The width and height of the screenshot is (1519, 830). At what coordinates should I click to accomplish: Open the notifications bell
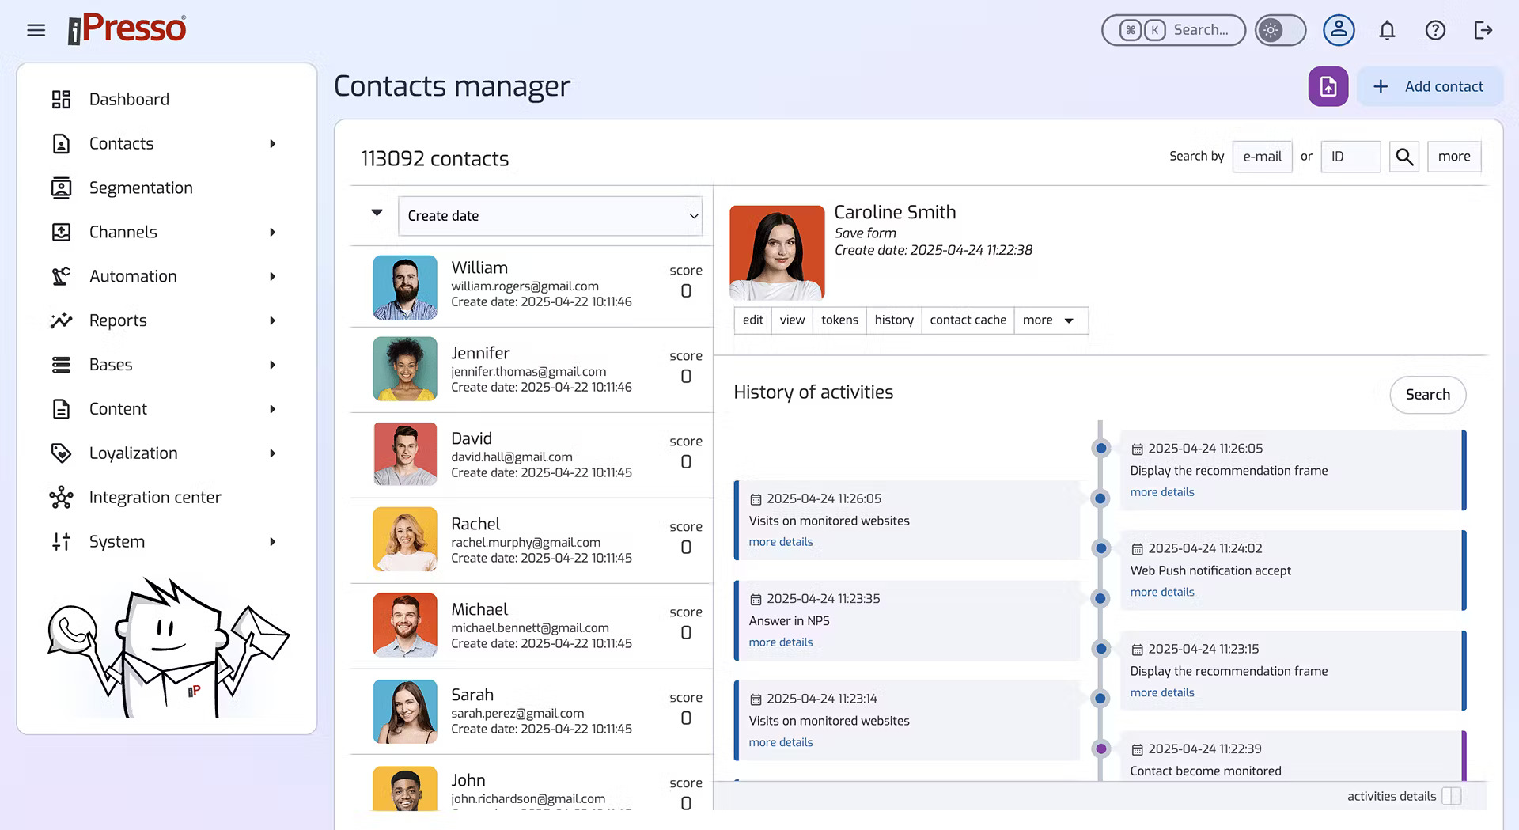[1387, 30]
